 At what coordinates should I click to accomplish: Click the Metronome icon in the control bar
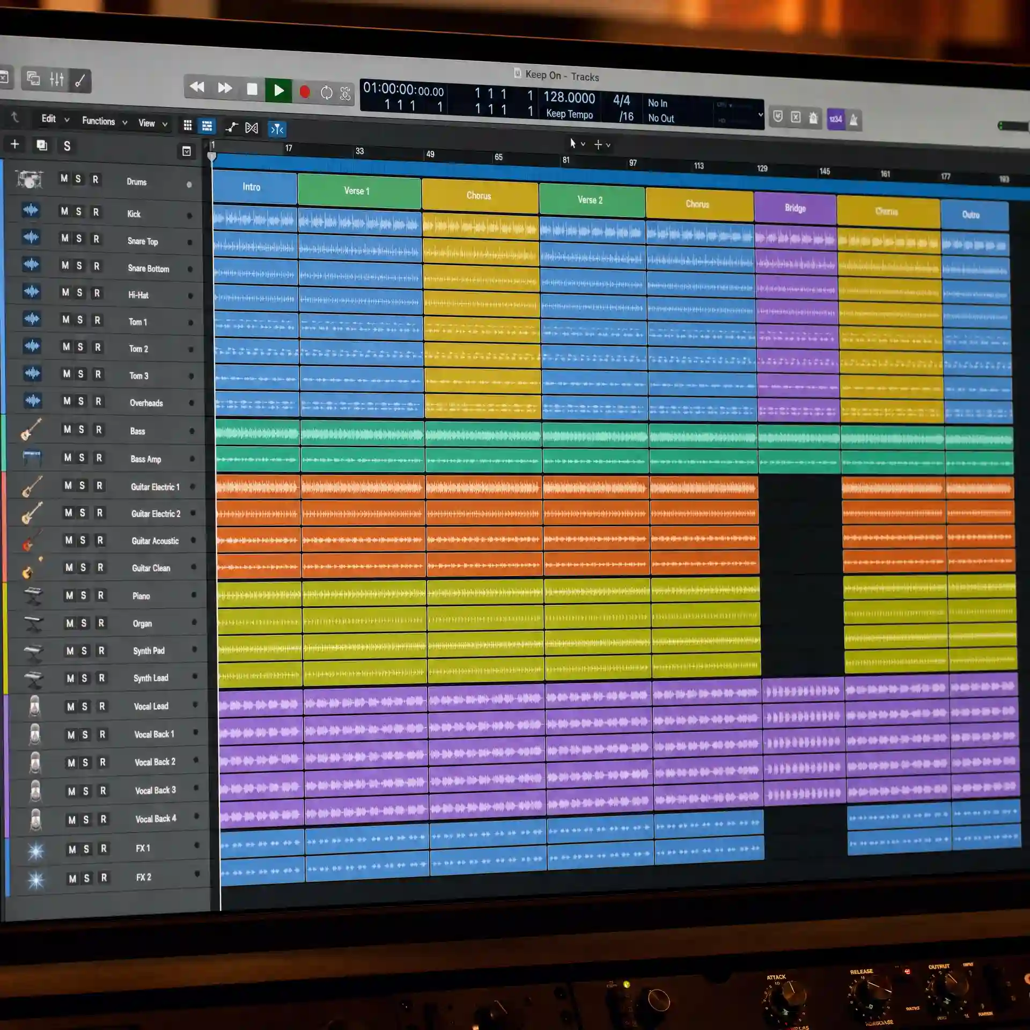click(x=854, y=120)
